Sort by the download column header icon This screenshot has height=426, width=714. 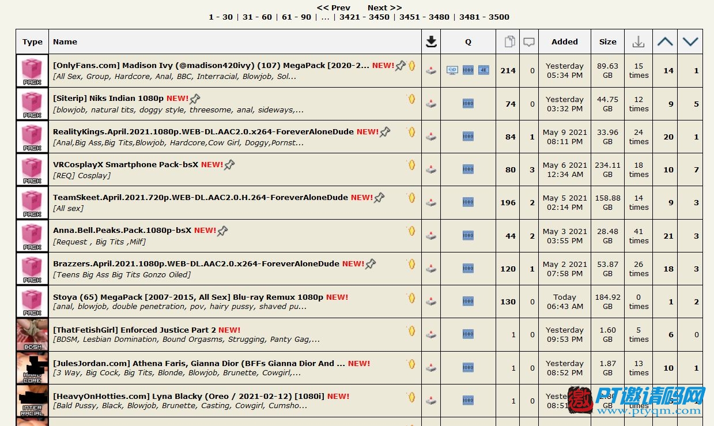pyautogui.click(x=431, y=42)
